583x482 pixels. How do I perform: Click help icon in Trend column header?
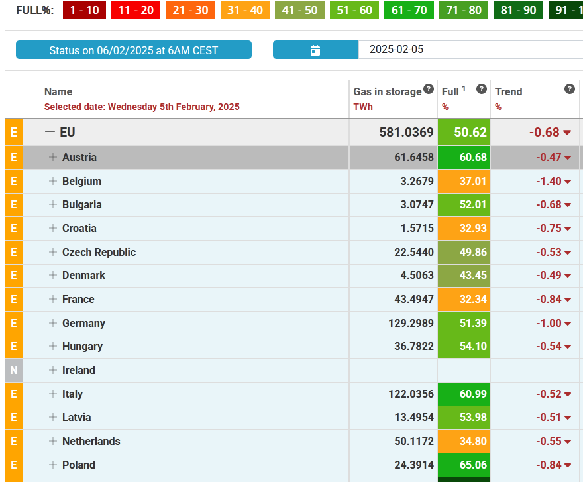(569, 90)
